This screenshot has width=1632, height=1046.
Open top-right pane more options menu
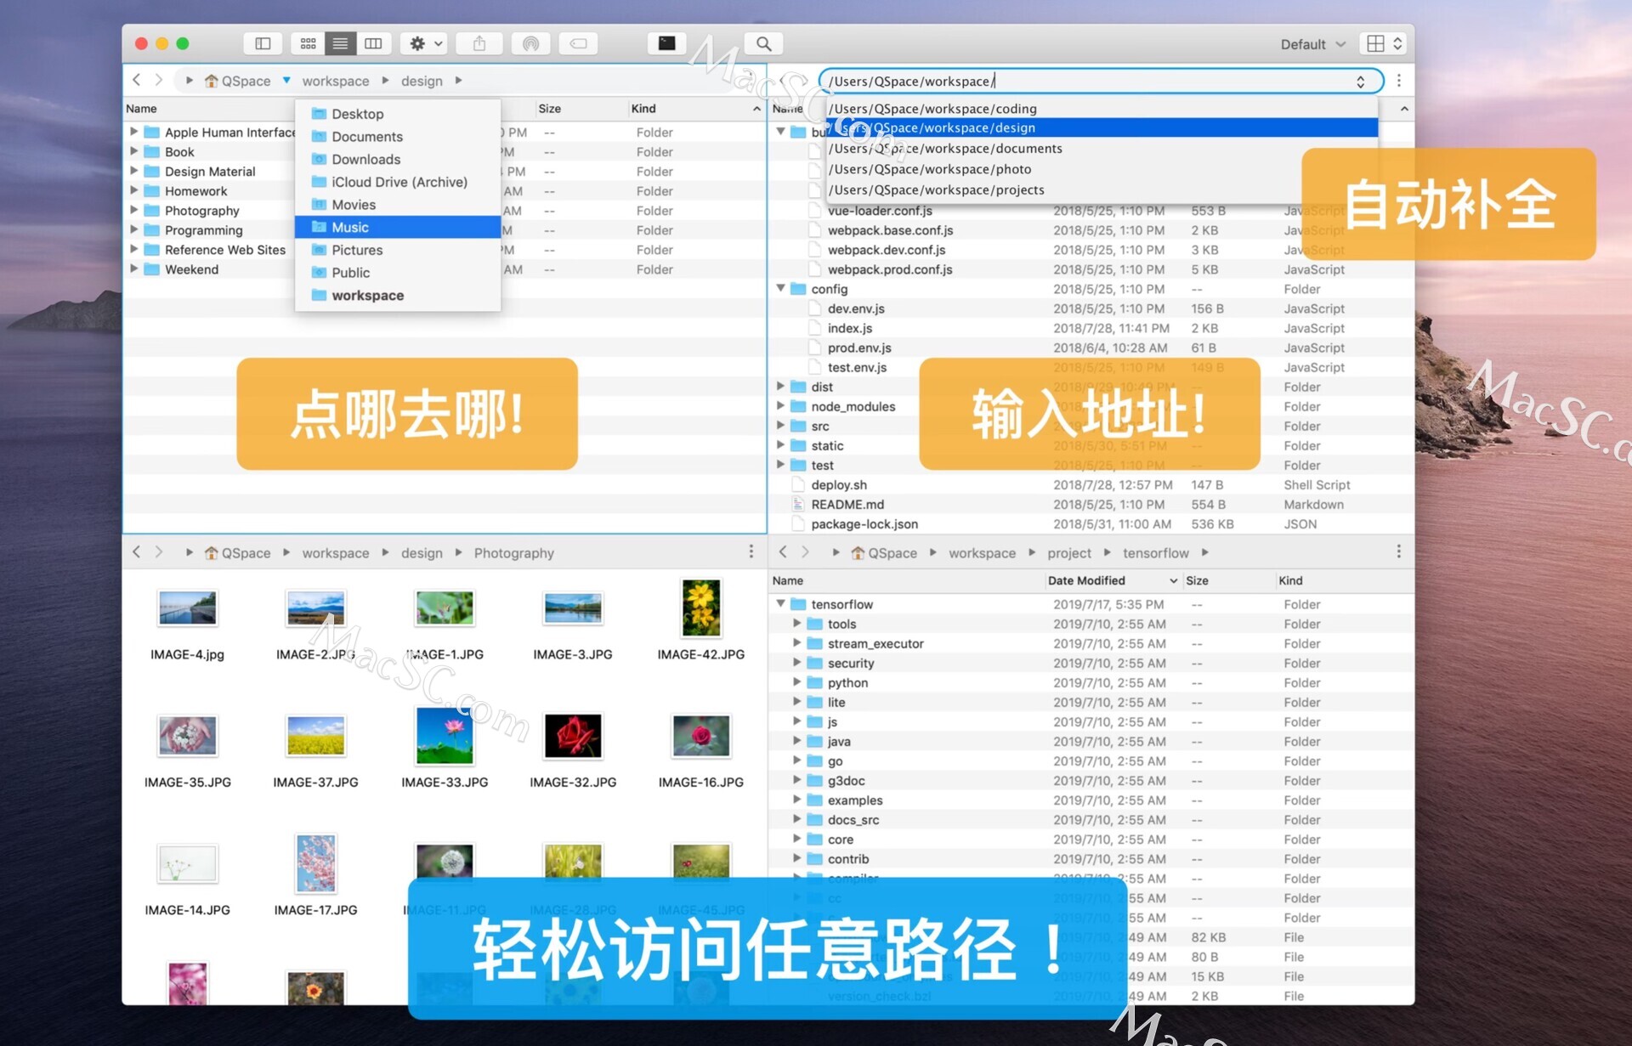[1399, 81]
